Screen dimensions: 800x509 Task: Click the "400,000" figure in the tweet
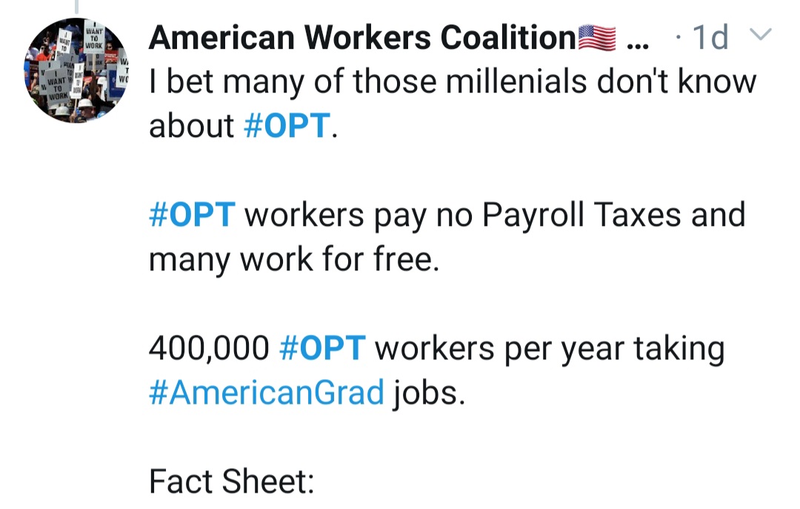click(x=209, y=348)
